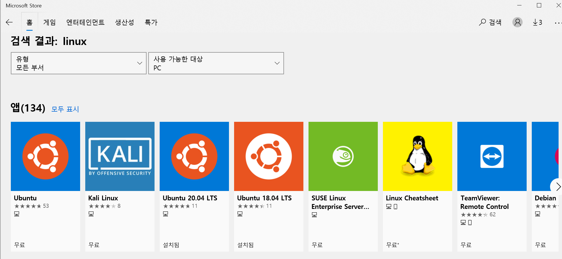This screenshot has width=562, height=259.
Task: Click the PC icon under TeamViewer
Action: (463, 222)
